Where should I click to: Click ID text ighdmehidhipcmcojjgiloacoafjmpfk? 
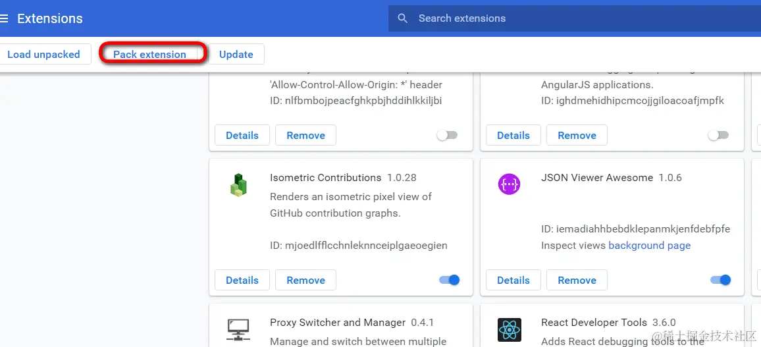(633, 101)
